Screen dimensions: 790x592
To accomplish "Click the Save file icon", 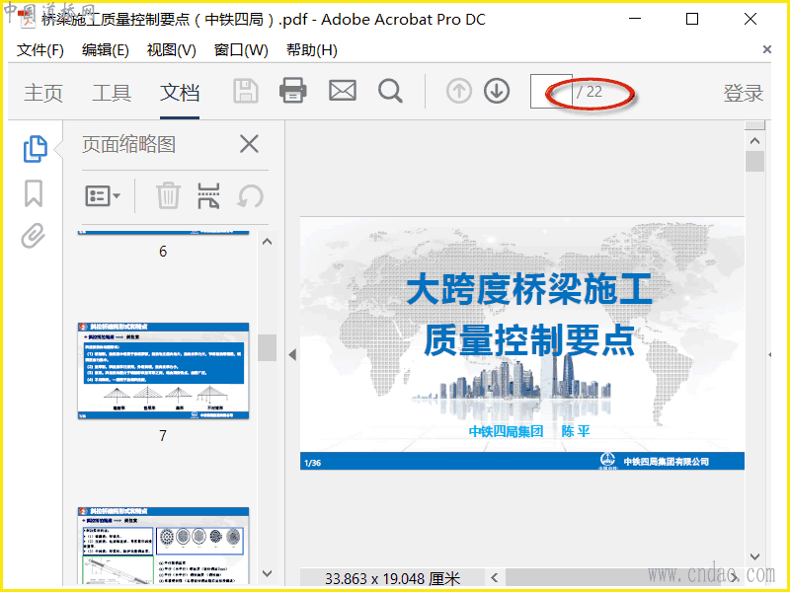I will [x=246, y=91].
